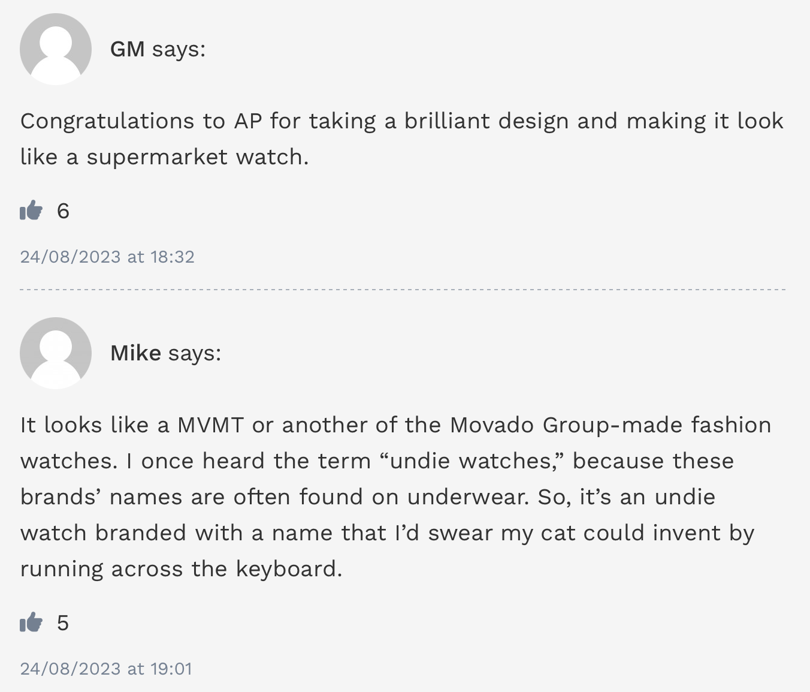Click the word "supermarket" in GM's comment
The image size is (810, 692).
tap(157, 158)
